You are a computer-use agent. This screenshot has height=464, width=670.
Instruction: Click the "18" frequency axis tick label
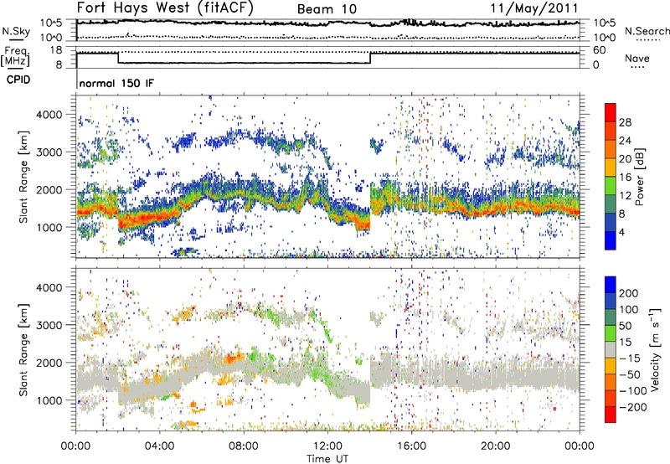[x=56, y=50]
